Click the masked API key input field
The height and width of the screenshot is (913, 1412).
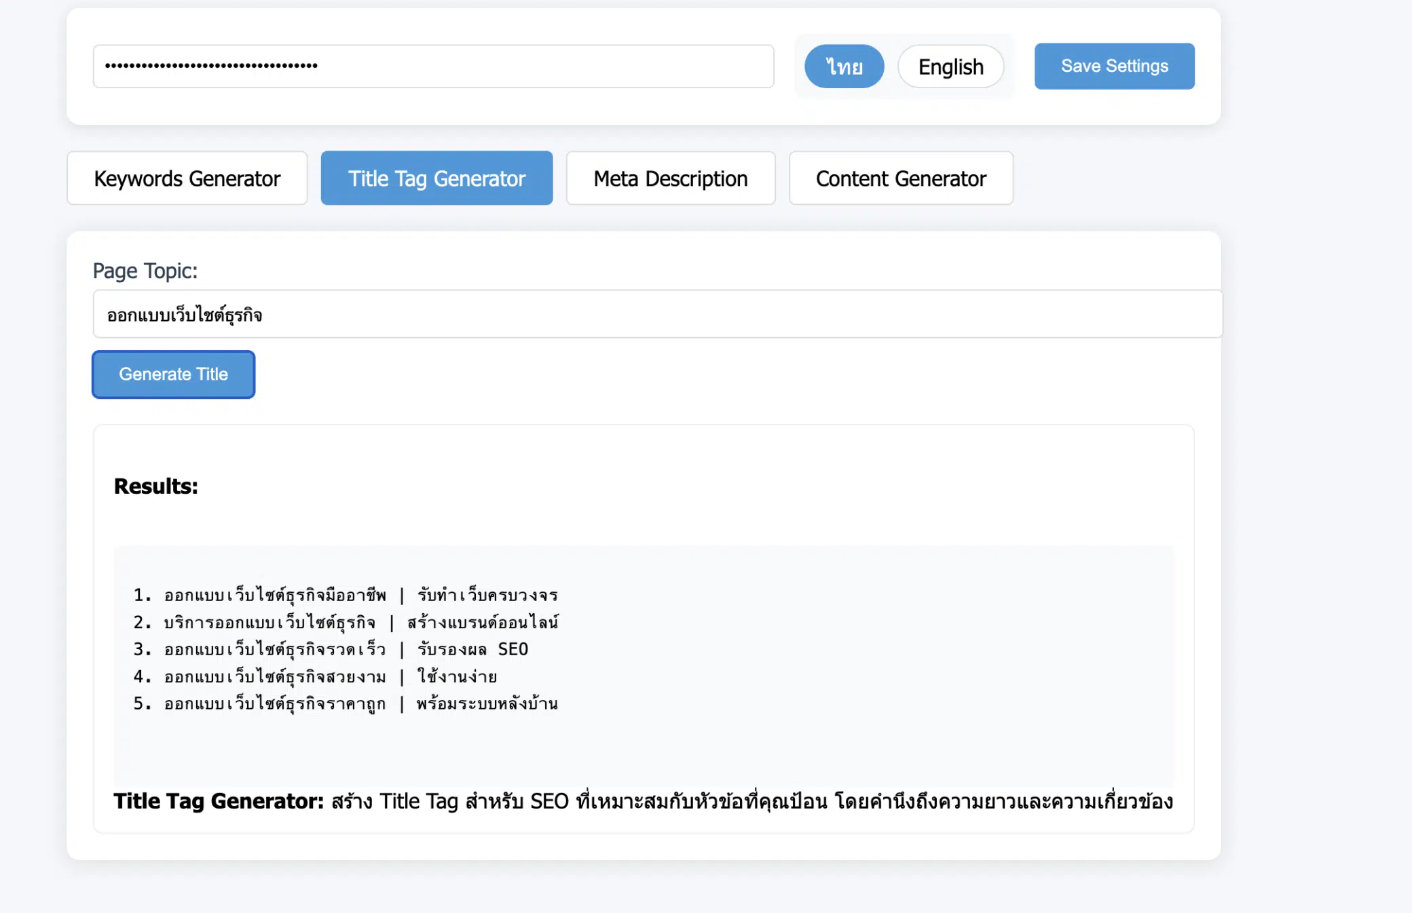point(433,66)
